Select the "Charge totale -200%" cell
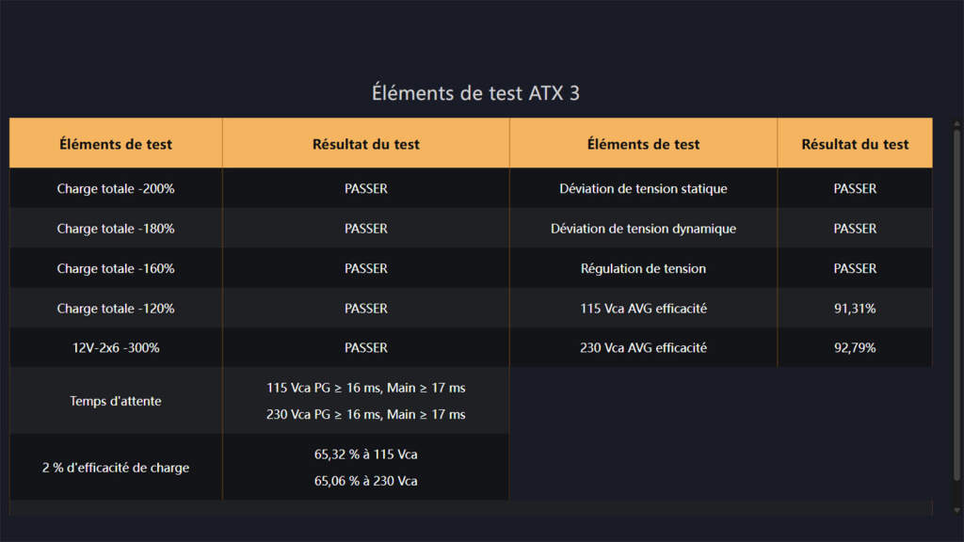This screenshot has height=542, width=964. [x=116, y=188]
